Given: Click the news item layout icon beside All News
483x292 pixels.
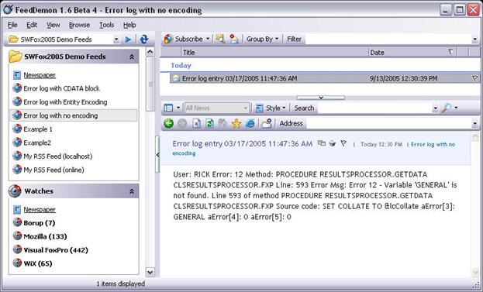Looking at the screenshot, I should [168, 108].
